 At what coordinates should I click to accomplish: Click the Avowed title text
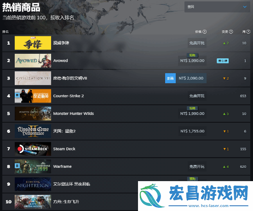(x=61, y=61)
